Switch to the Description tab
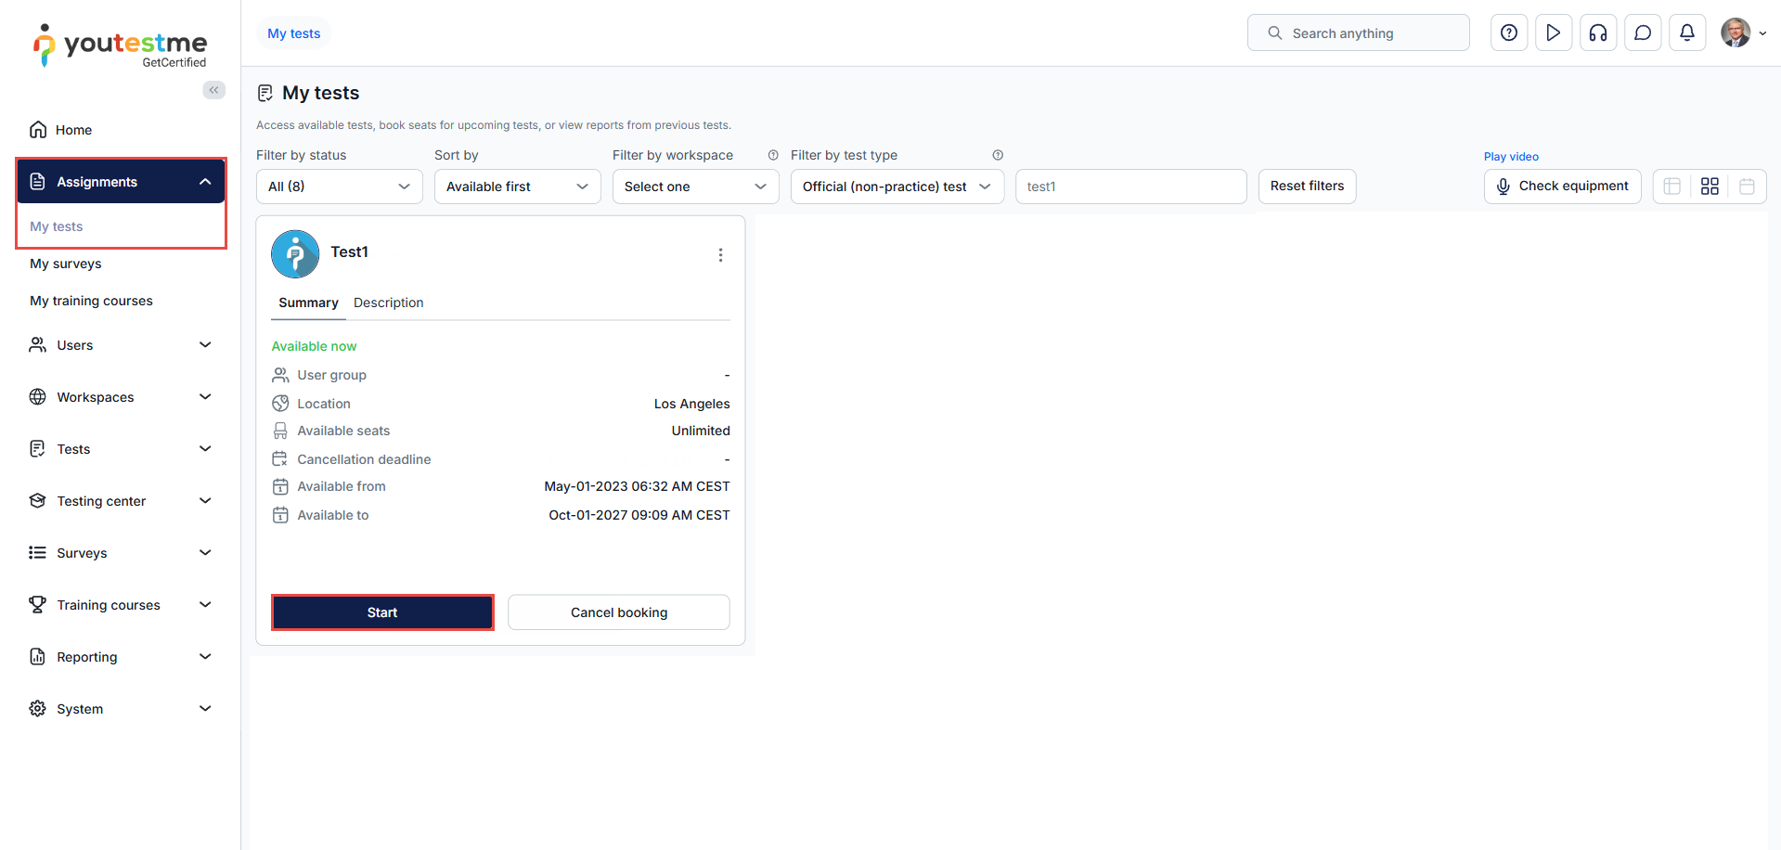 [388, 303]
